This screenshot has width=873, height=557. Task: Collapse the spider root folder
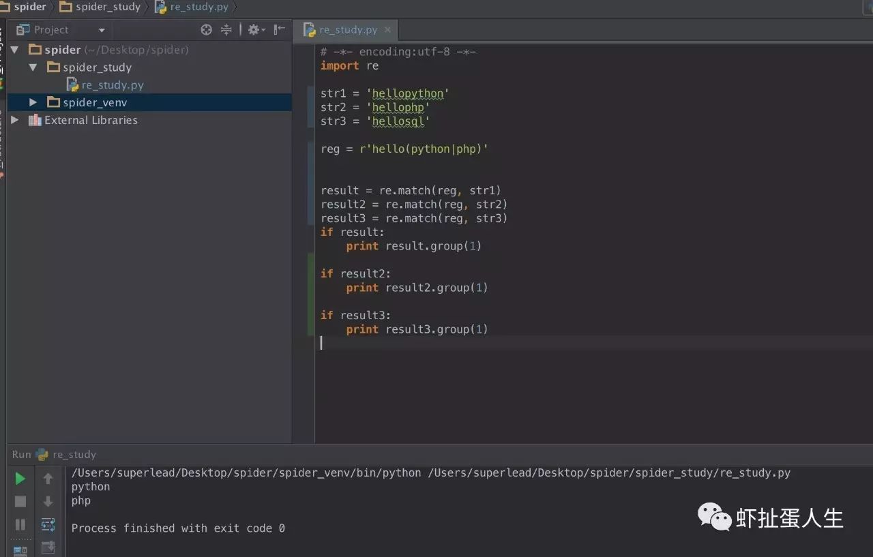14,50
